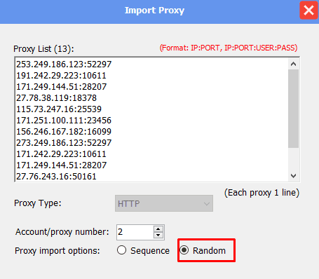The width and height of the screenshot is (319, 279).
Task: Click the Proxy Type label
Action: (38, 203)
